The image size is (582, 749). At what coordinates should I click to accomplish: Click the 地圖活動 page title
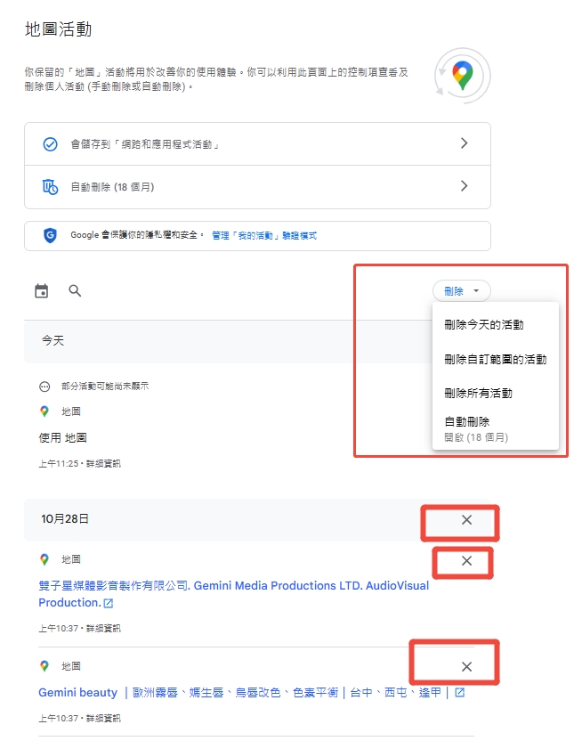pyautogui.click(x=58, y=29)
